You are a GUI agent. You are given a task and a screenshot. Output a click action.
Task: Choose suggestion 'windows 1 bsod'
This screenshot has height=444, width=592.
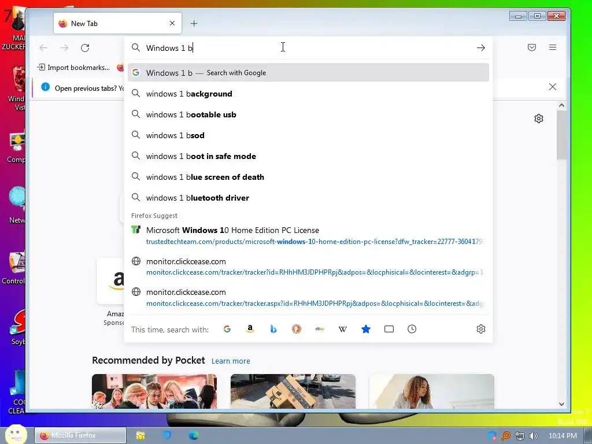308,135
